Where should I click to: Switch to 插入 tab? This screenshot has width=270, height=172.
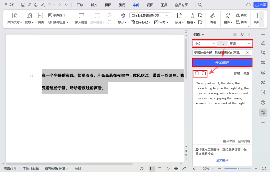(94, 5)
